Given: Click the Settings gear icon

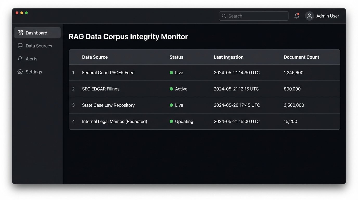Looking at the screenshot, I should (20, 72).
